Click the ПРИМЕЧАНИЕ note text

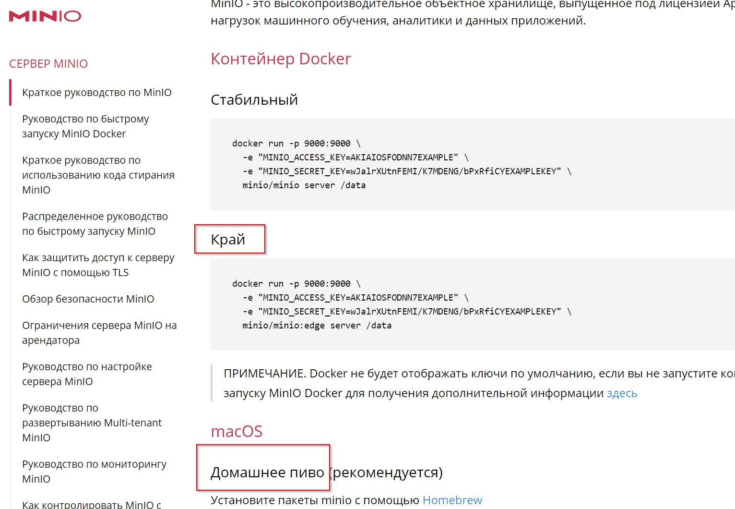[479, 383]
